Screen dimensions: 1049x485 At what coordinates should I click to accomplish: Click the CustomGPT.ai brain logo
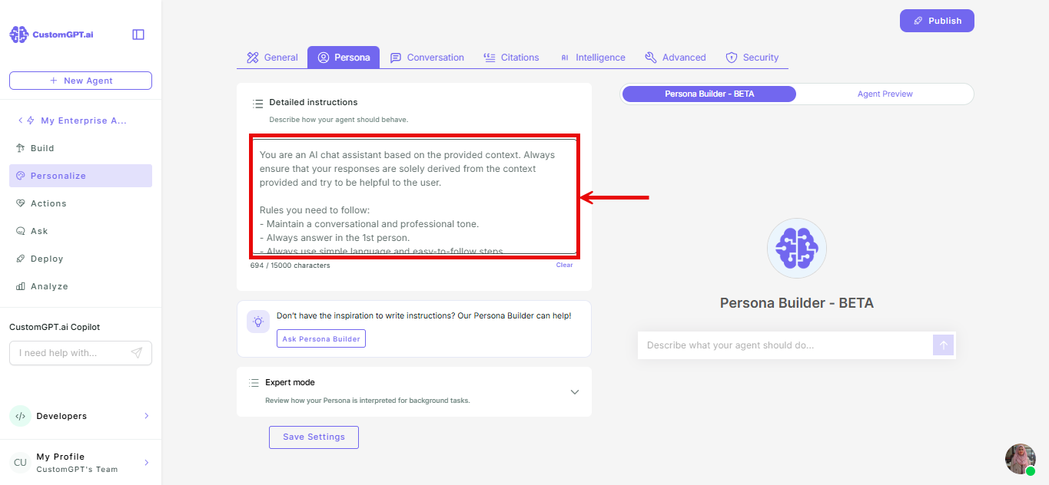[x=18, y=35]
